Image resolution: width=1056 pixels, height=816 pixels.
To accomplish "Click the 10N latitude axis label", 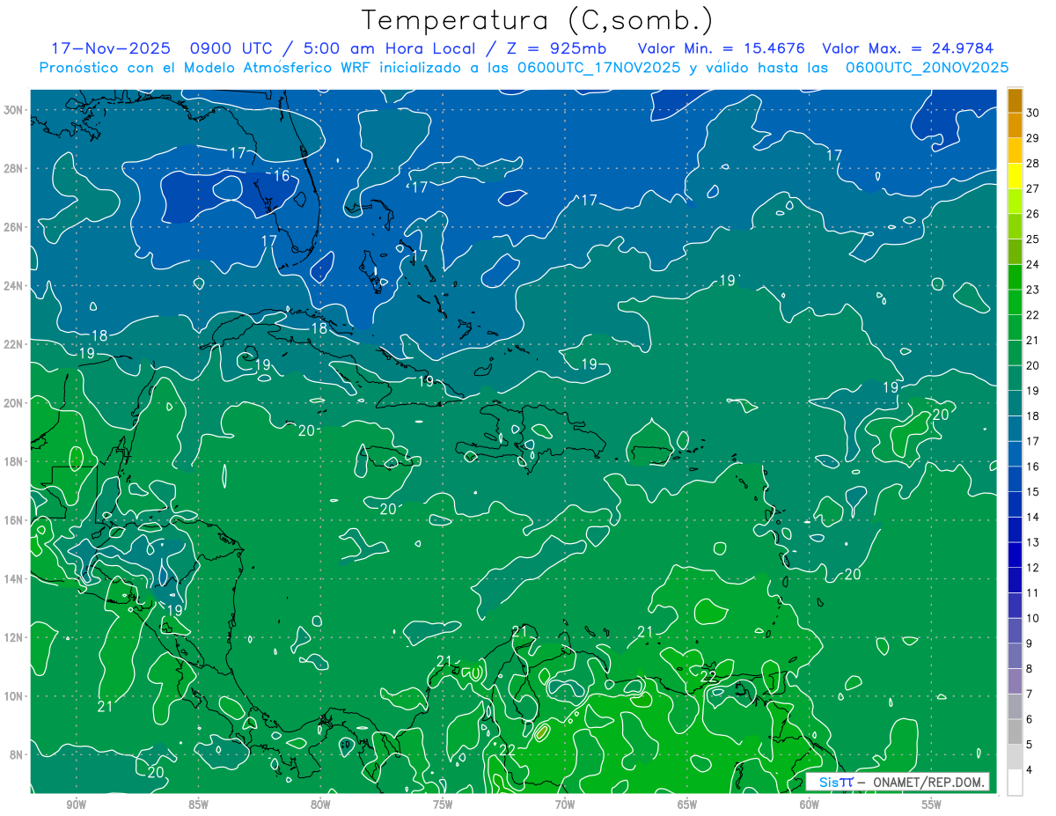I will pos(15,696).
